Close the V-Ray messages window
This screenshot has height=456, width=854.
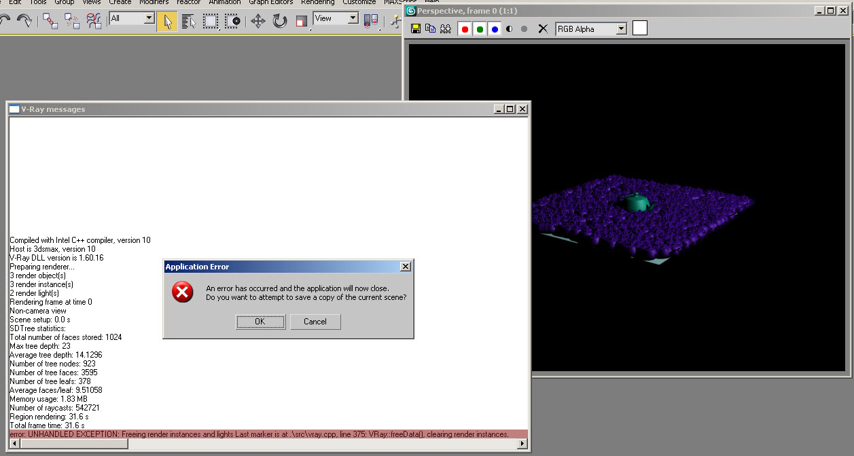[522, 109]
